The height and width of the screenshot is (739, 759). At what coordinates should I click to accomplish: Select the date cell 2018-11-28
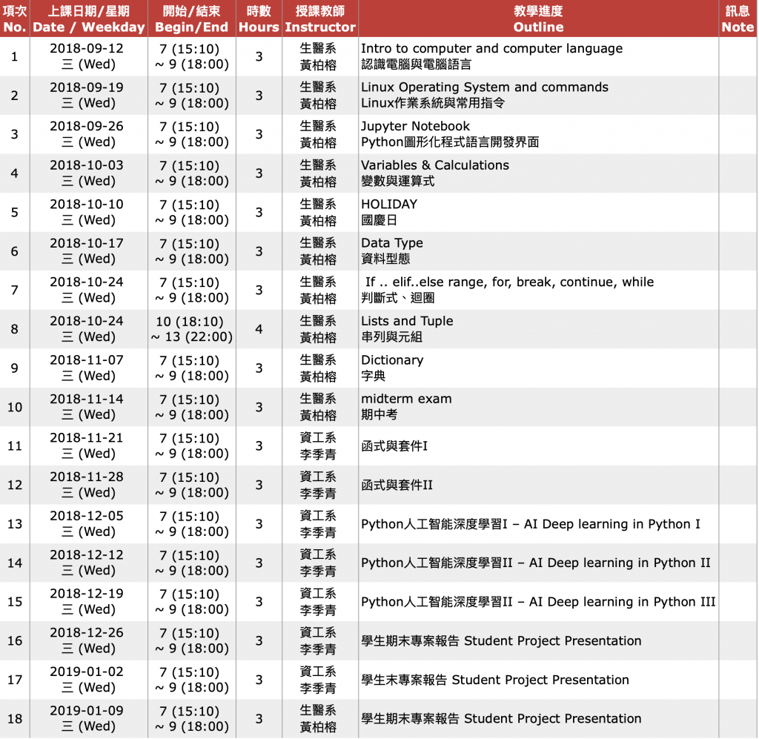point(89,485)
